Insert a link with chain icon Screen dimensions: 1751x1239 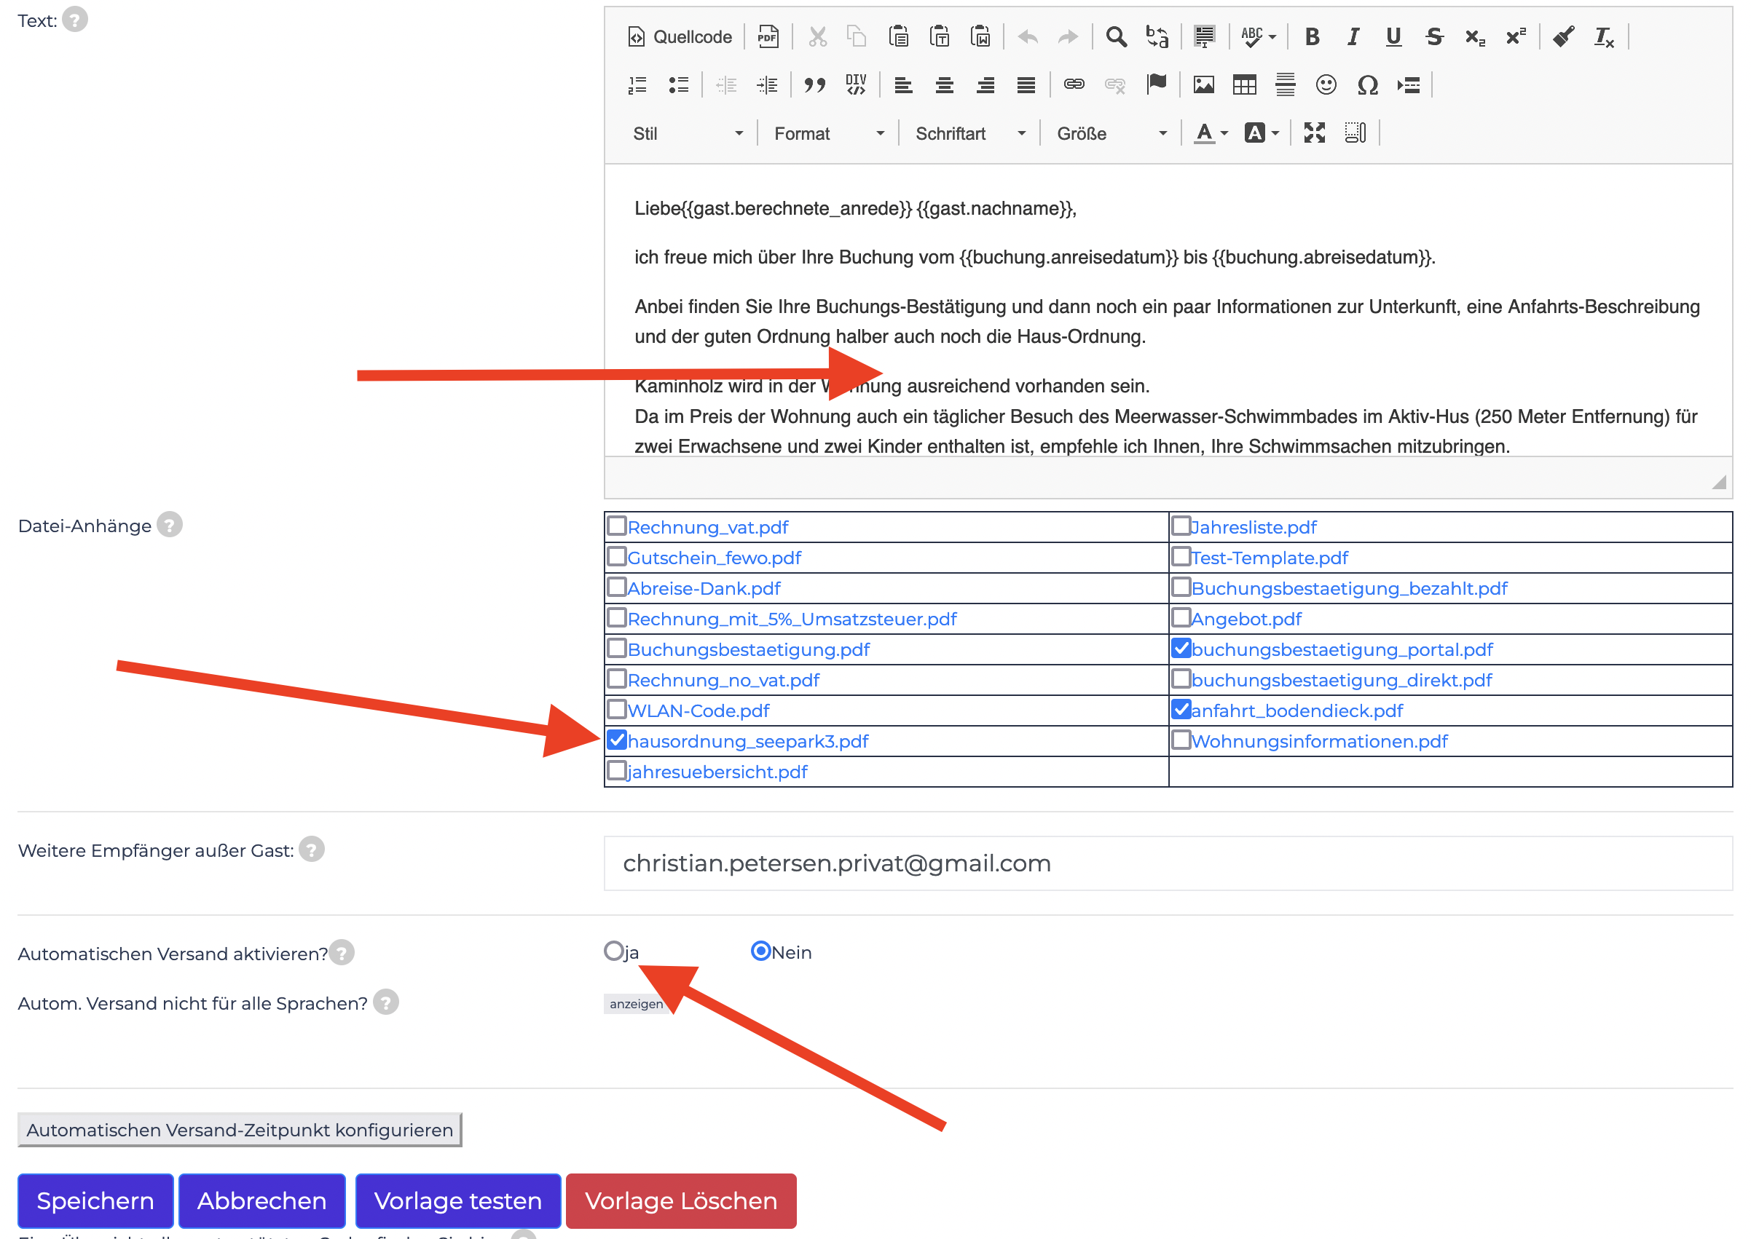1074,84
